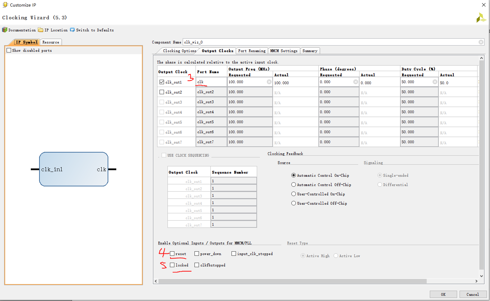490x301 pixels.
Task: Enable input_clk_stopped output checkbox
Action: pyautogui.click(x=234, y=254)
